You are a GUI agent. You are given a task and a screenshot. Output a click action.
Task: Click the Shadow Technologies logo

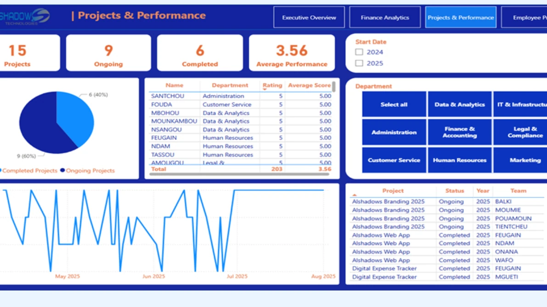[24, 17]
